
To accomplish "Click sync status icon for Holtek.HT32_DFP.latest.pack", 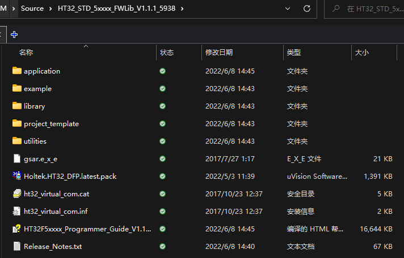I will click(163, 176).
